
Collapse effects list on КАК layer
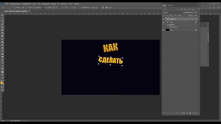click(x=198, y=22)
